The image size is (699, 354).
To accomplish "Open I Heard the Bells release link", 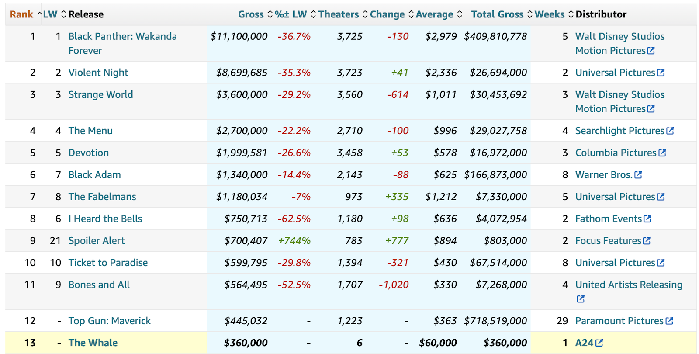I will pos(105,219).
